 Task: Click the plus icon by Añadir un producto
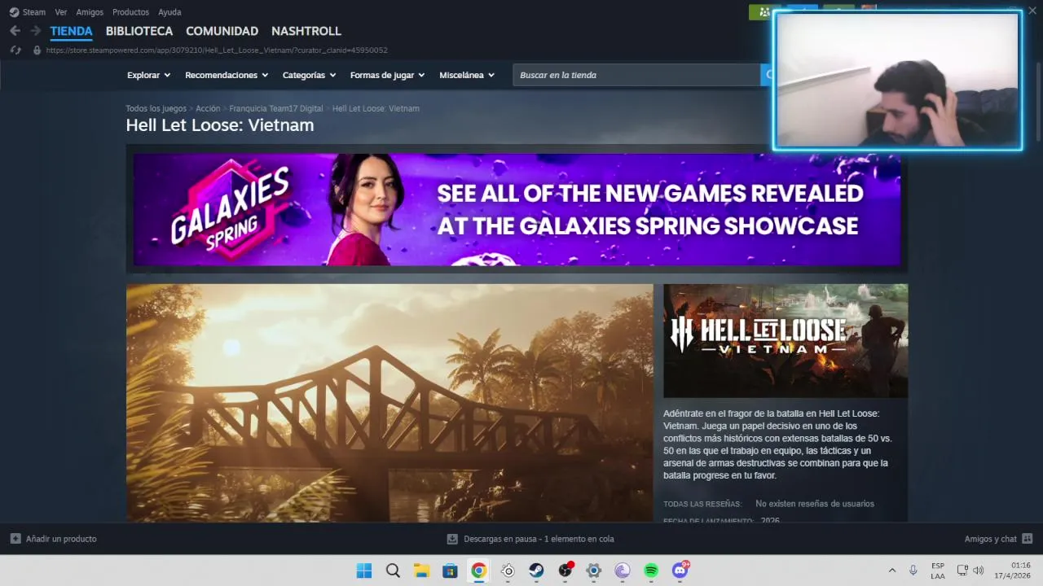[15, 539]
